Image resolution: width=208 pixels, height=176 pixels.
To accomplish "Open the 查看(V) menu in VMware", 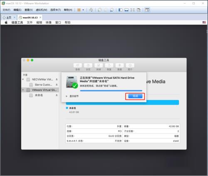I will [x=29, y=10].
